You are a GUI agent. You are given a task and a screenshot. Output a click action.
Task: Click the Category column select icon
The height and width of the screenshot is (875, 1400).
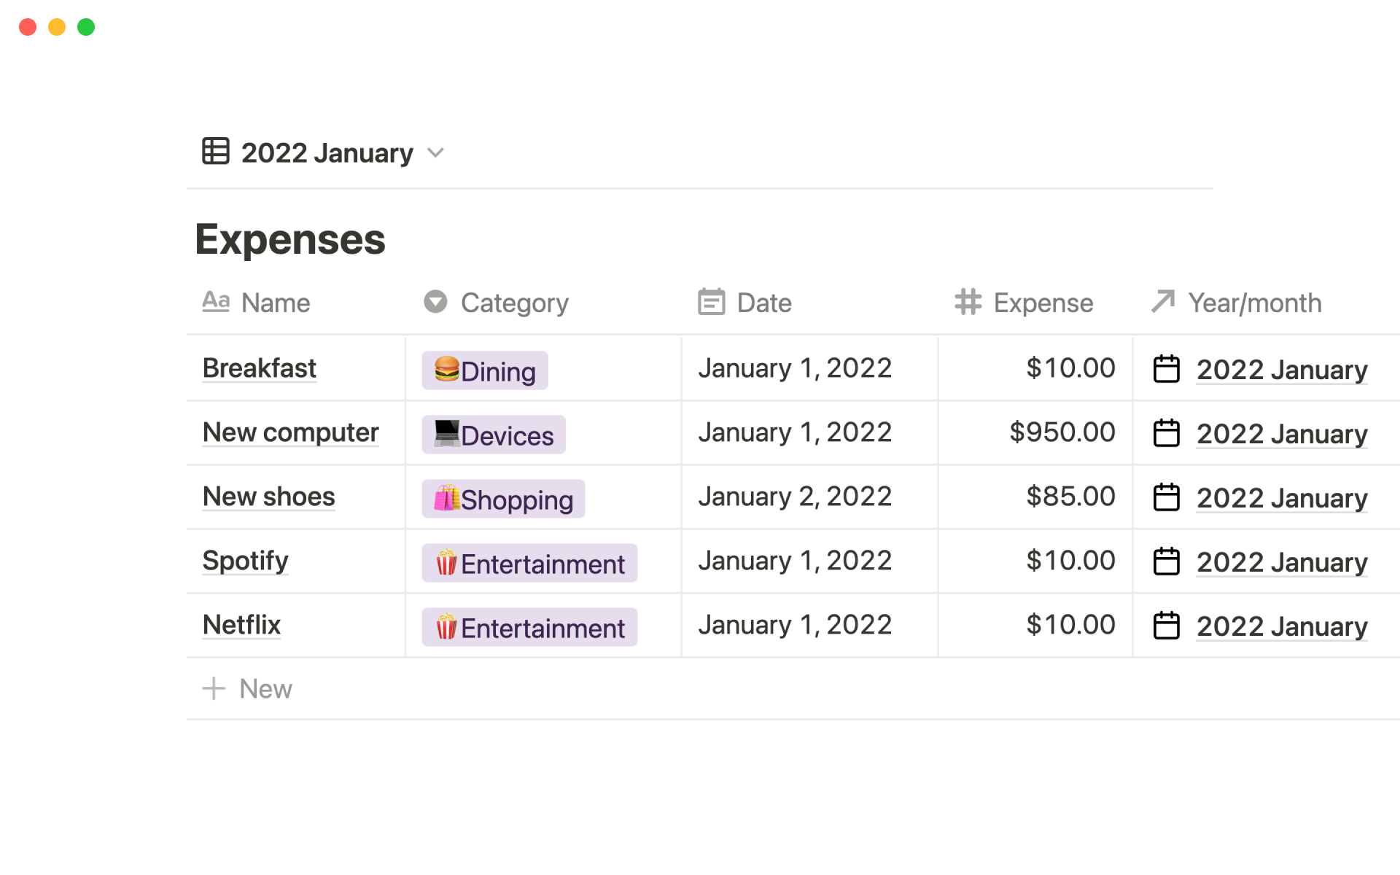click(x=435, y=302)
